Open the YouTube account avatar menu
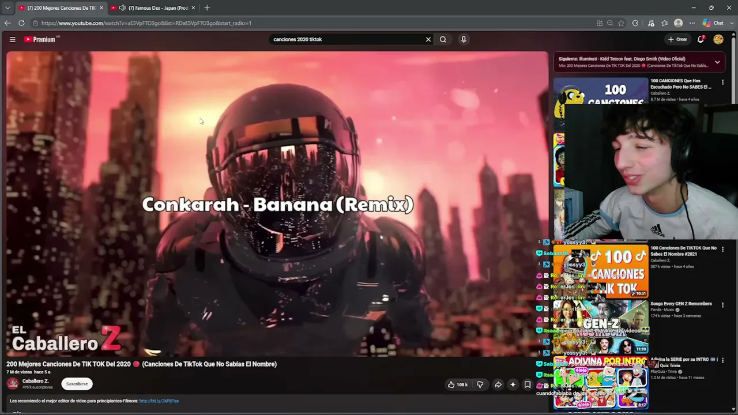738x415 pixels. (718, 39)
